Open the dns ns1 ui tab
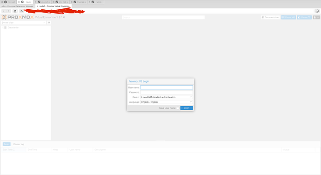The image size is (321, 175). point(44,2)
